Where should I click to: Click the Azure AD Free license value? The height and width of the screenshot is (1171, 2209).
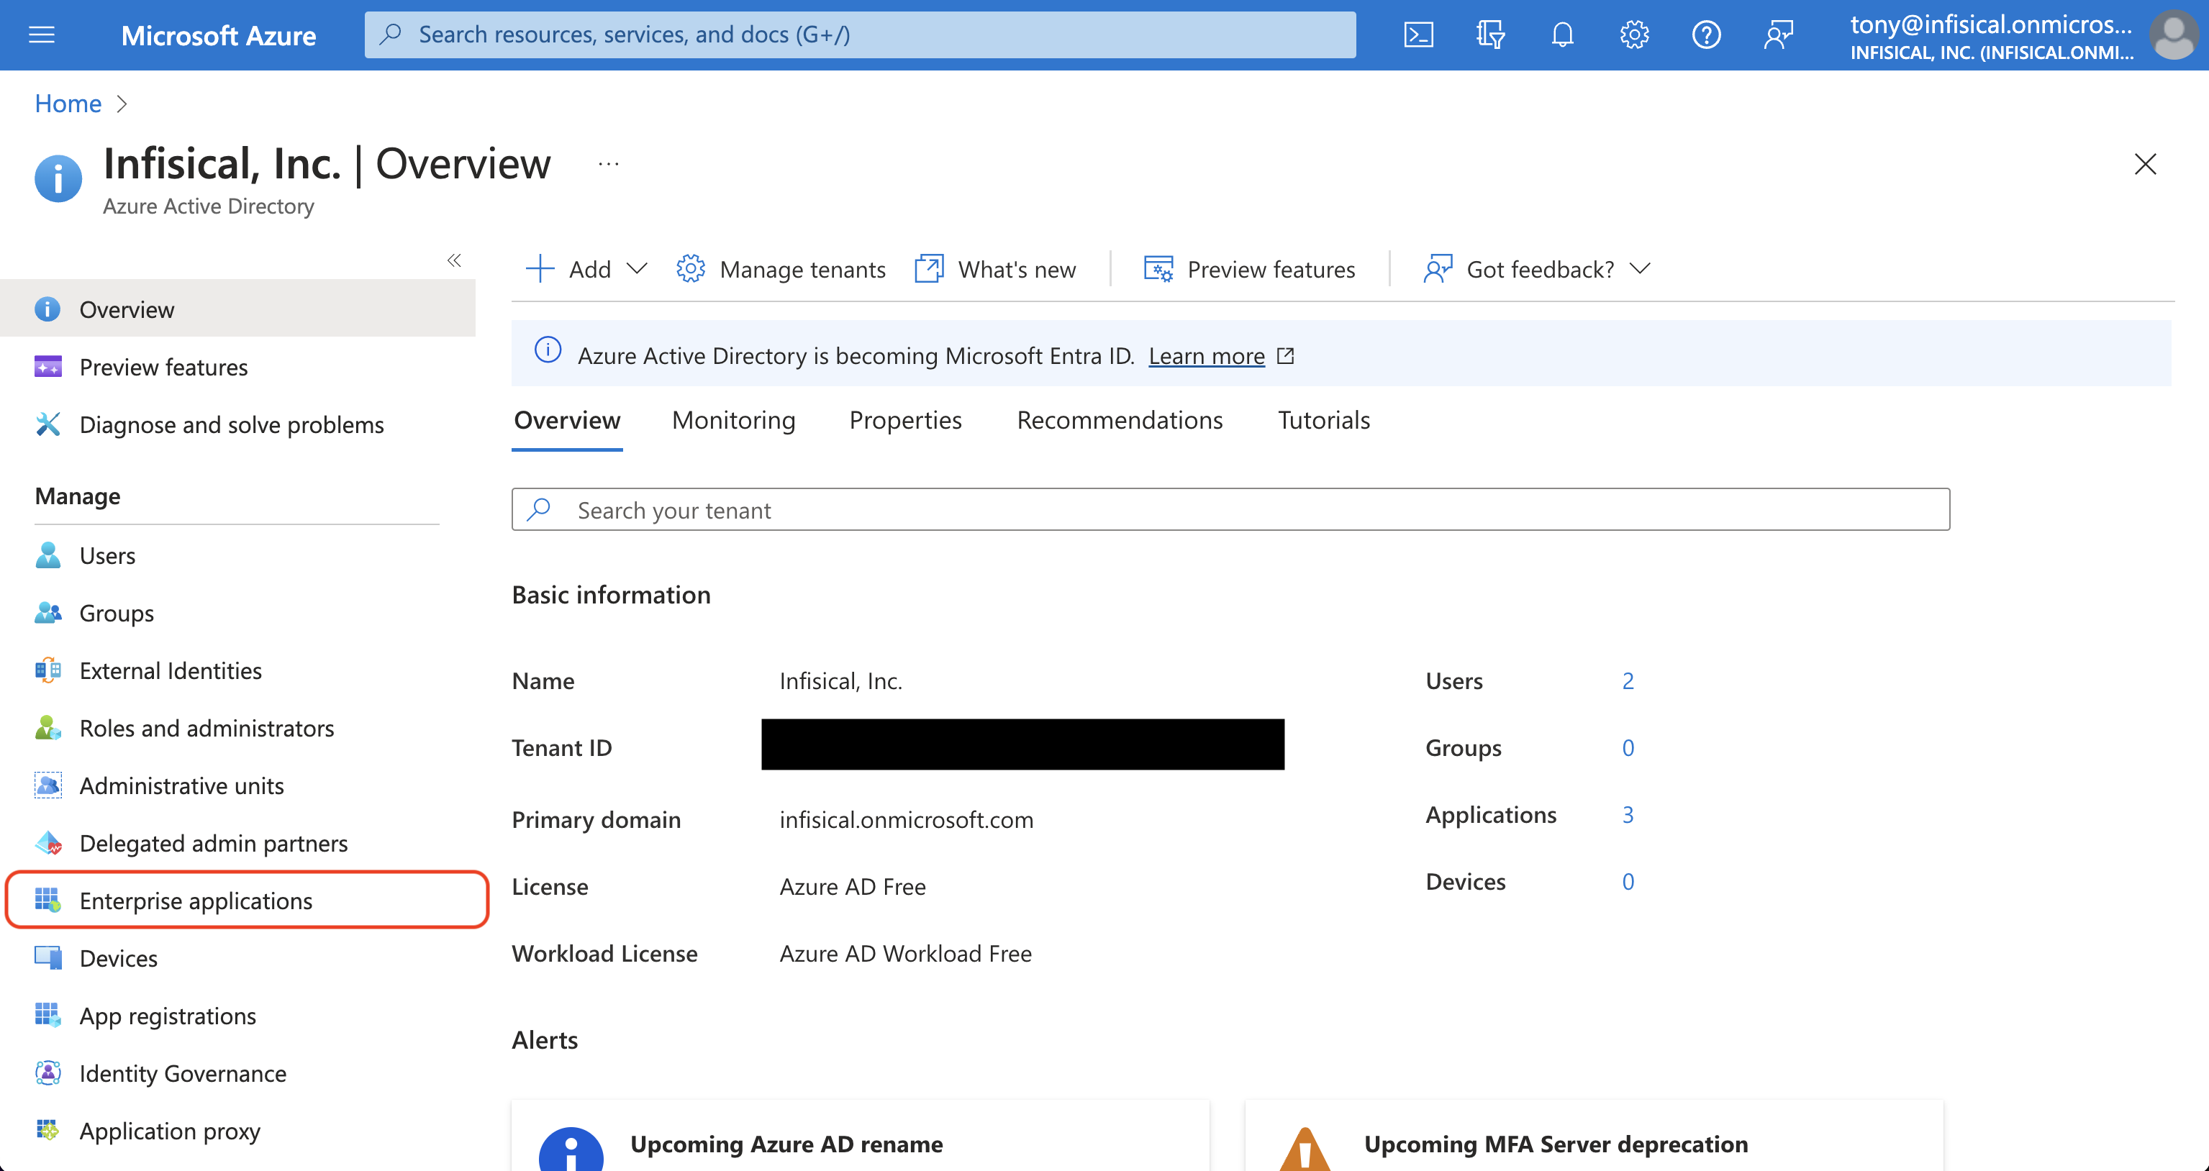point(853,886)
